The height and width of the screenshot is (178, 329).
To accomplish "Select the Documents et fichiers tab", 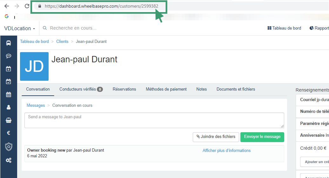I will coord(236,89).
